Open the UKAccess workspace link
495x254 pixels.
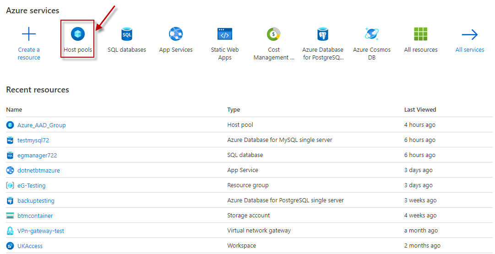point(30,246)
